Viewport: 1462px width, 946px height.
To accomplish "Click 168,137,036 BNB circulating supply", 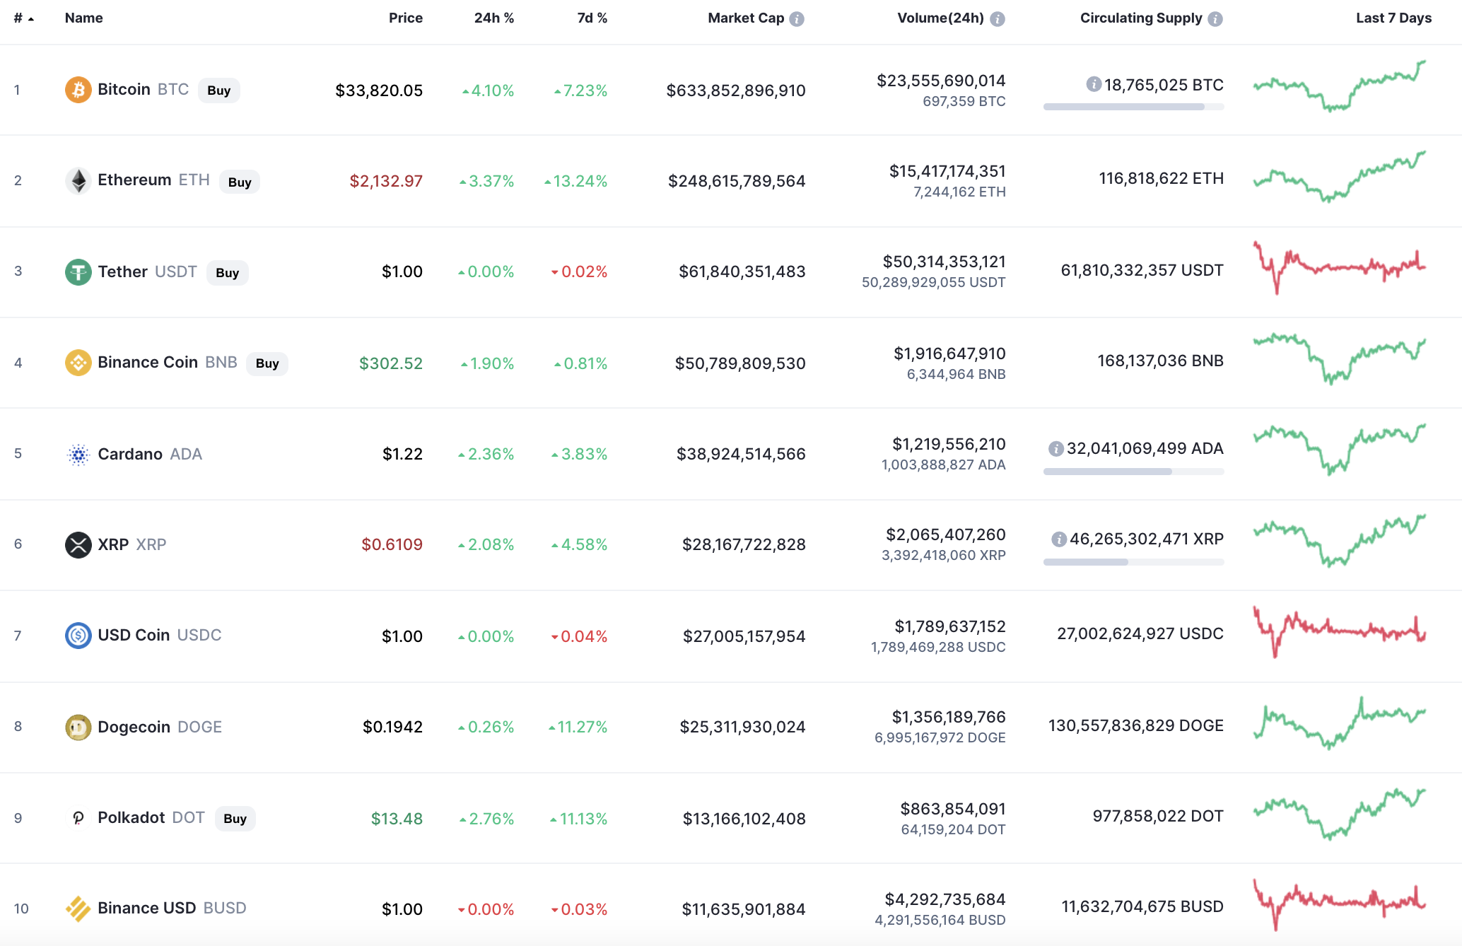I will click(1160, 361).
